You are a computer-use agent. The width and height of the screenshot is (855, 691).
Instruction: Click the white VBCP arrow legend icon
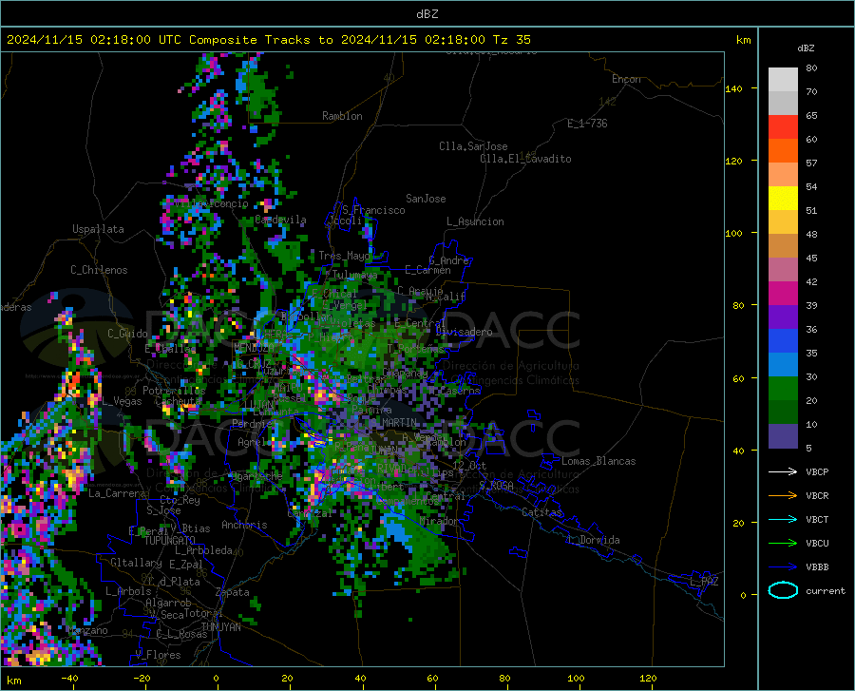(x=783, y=471)
